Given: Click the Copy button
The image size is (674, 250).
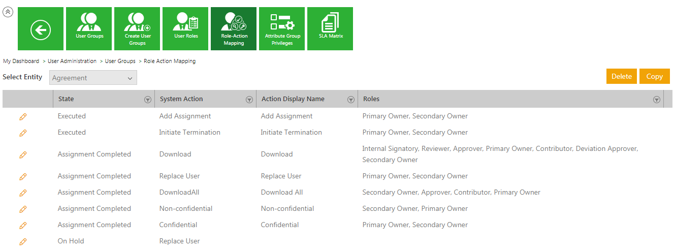Looking at the screenshot, I should tap(654, 76).
